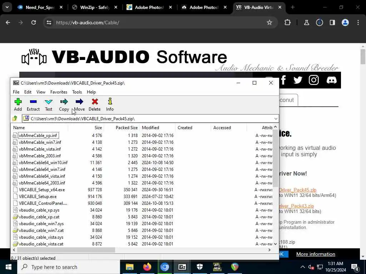This screenshot has width=366, height=274.
Task: Click the Driver_Pack43.zip download link
Action: click(296, 206)
